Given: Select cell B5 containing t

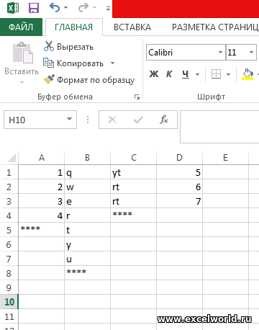Looking at the screenshot, I should click(x=88, y=230).
